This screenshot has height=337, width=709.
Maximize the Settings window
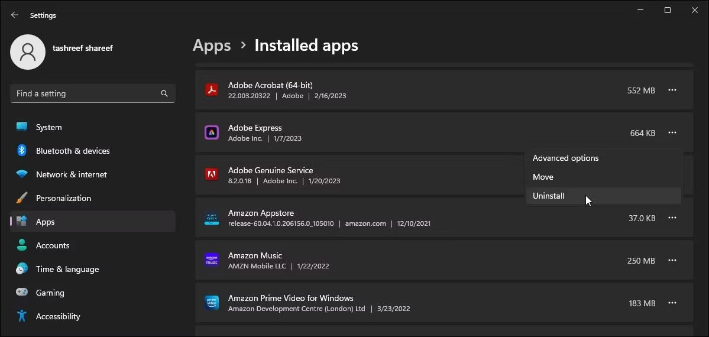(x=668, y=10)
